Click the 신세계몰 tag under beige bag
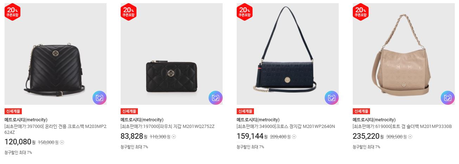 click(362, 111)
